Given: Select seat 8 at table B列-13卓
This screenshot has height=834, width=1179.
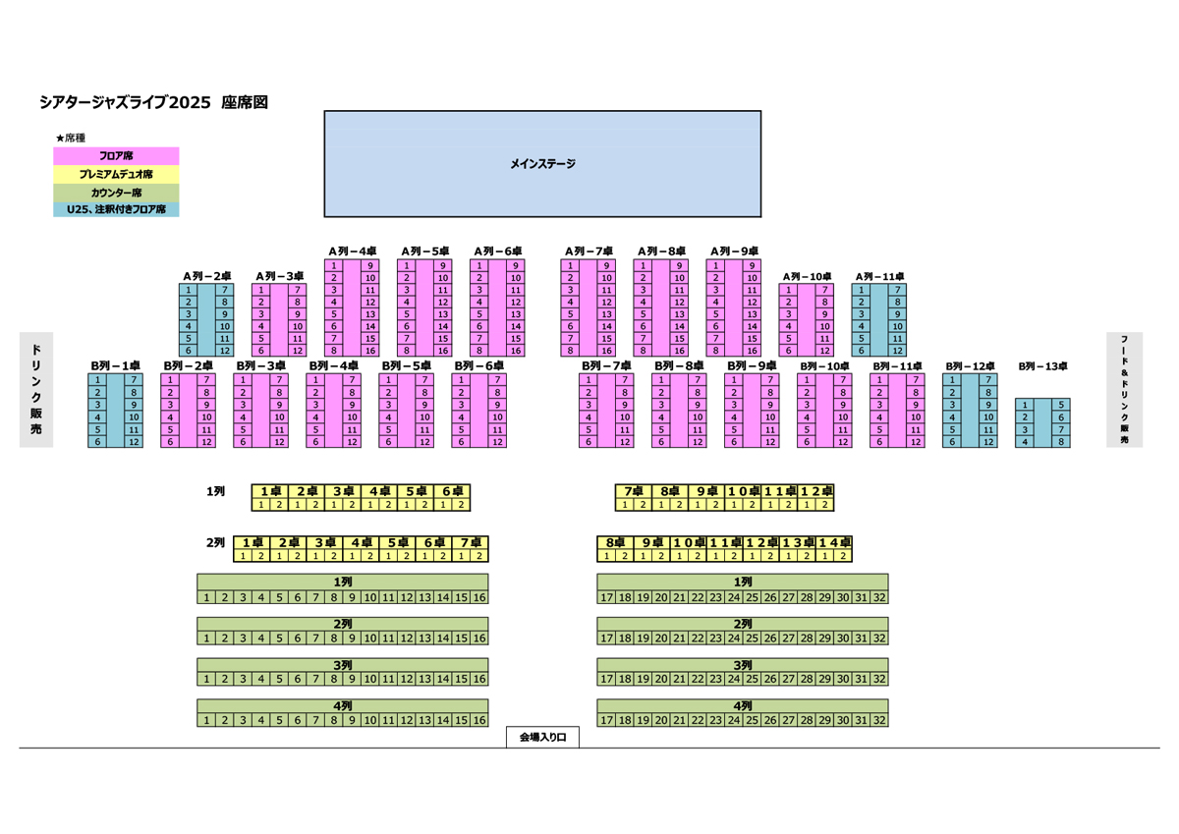Looking at the screenshot, I should tap(1061, 442).
